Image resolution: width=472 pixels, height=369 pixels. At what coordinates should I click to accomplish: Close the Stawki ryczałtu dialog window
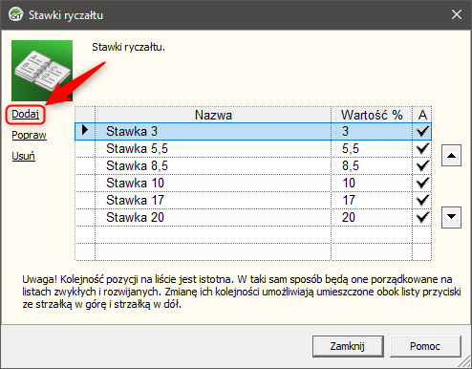tap(457, 14)
